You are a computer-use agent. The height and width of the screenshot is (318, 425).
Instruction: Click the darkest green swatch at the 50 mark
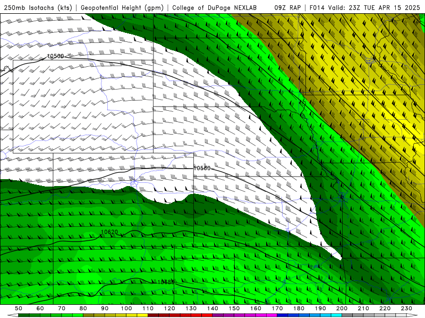coord(24,315)
